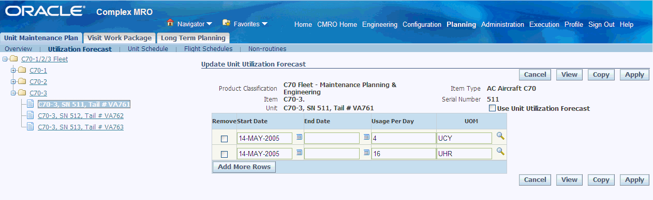
Task: Click the Navigator home icon
Action: click(x=170, y=23)
